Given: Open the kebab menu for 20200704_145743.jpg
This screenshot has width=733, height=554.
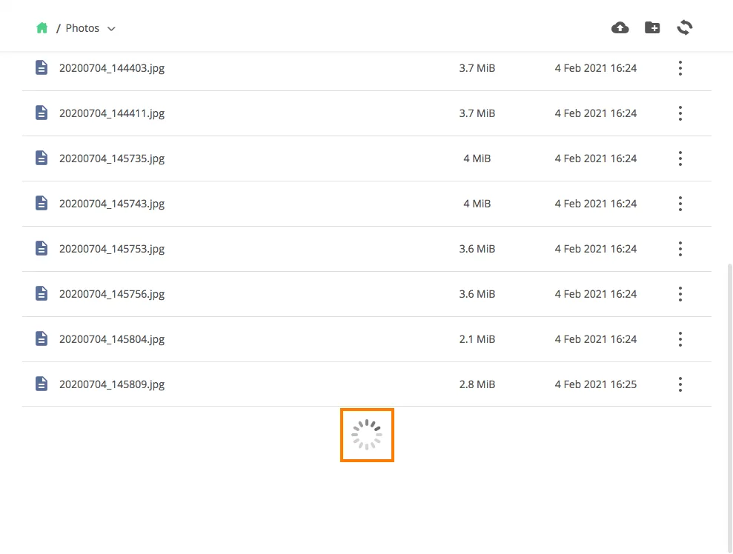Looking at the screenshot, I should coord(680,204).
